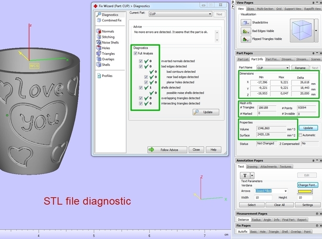322x239 pixels.
Task: Click Close button in Fix Wizard
Action: (x=196, y=150)
